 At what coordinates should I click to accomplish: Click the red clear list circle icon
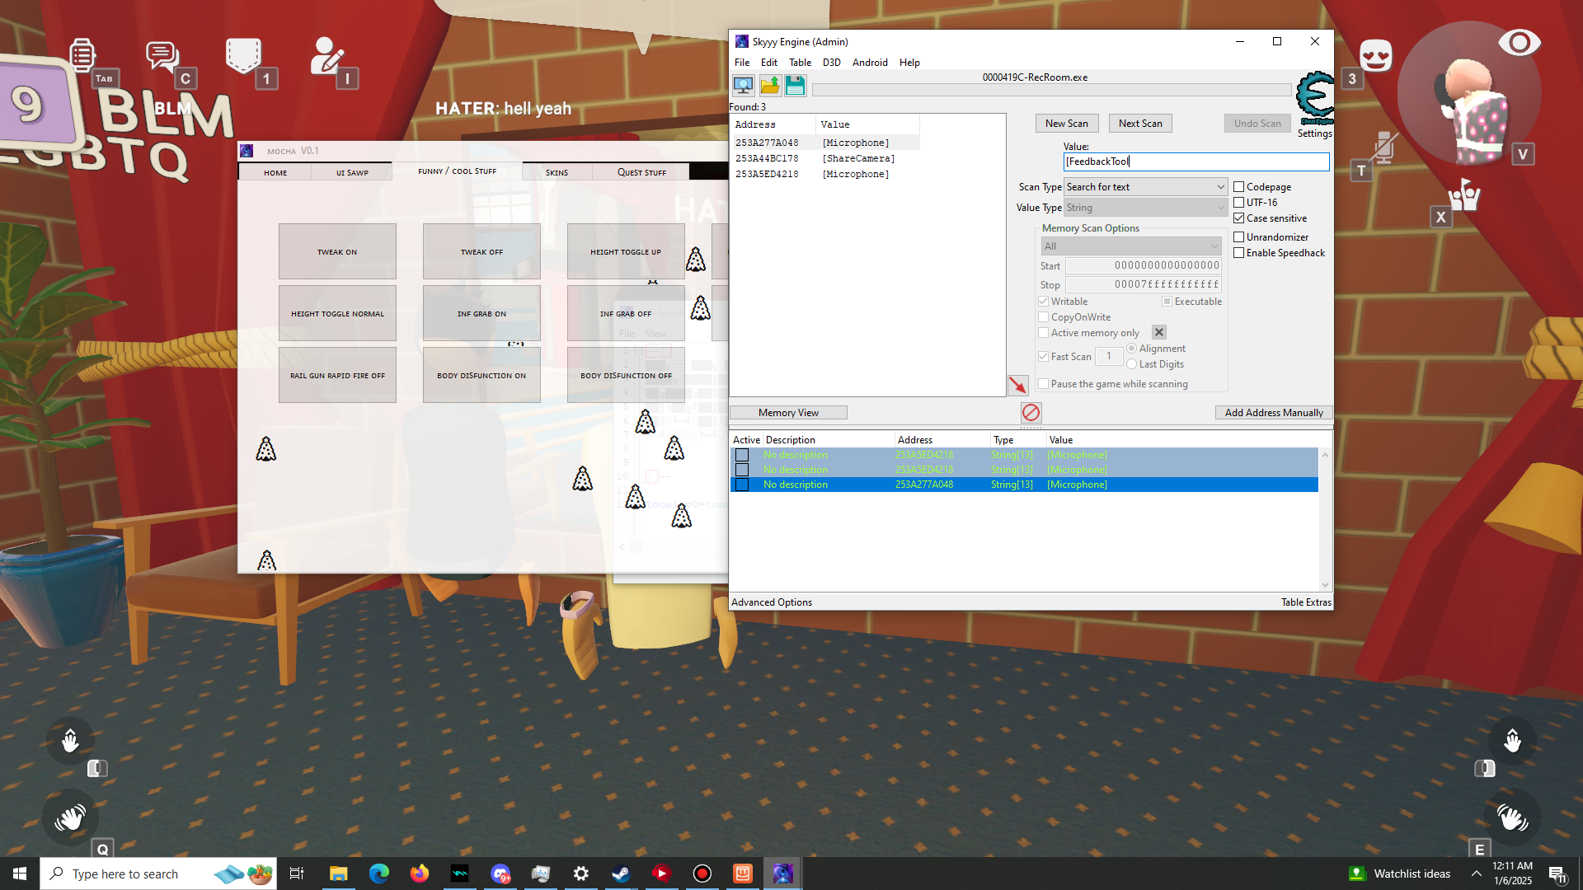coord(1031,413)
